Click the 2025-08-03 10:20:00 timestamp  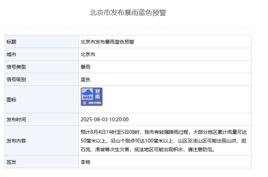(105, 120)
